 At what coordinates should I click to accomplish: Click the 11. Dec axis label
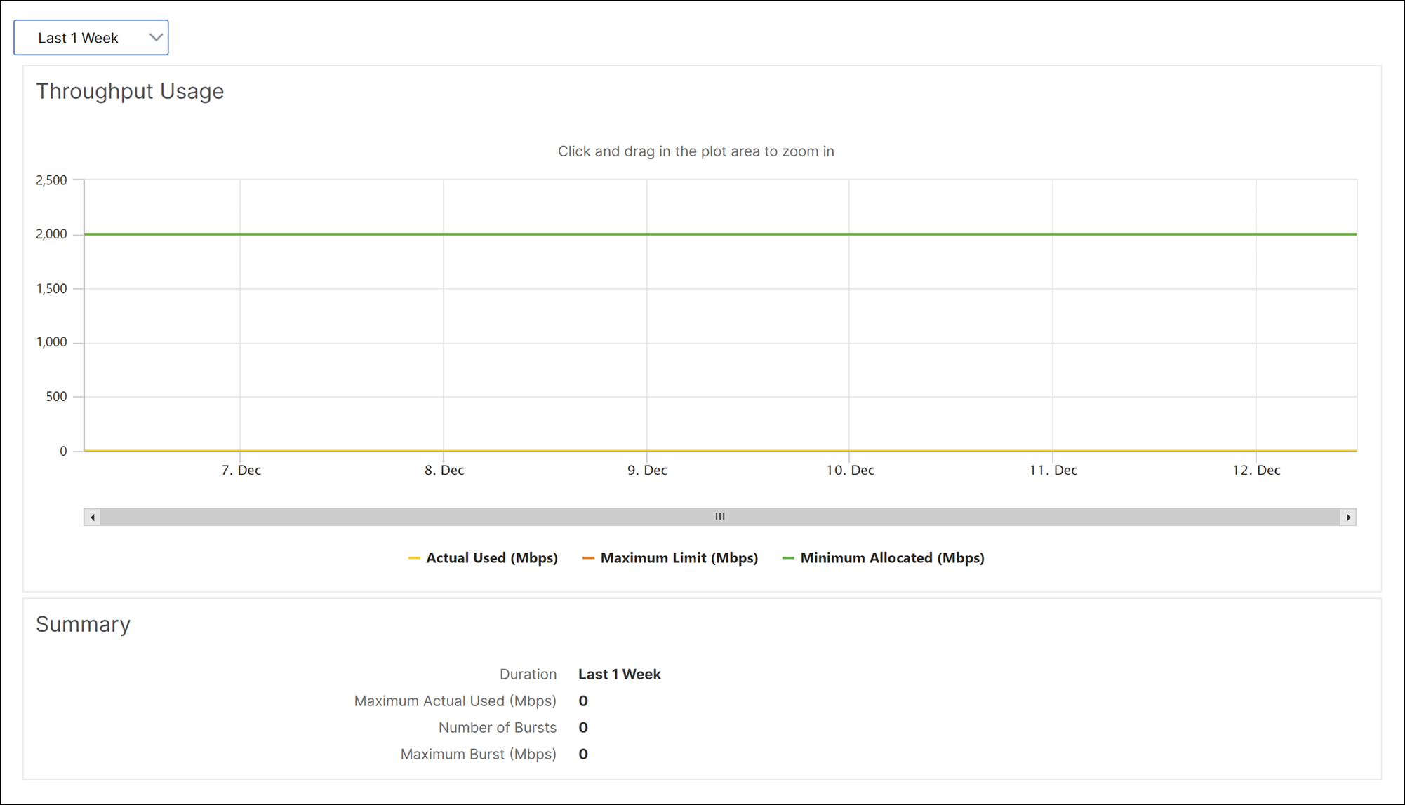(1053, 471)
